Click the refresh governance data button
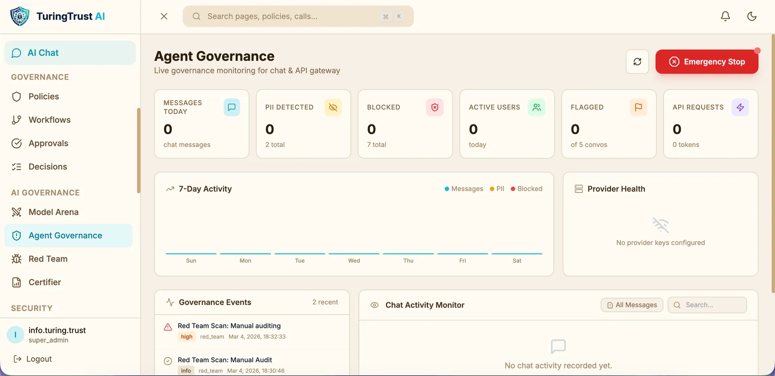The height and width of the screenshot is (376, 775). (637, 62)
